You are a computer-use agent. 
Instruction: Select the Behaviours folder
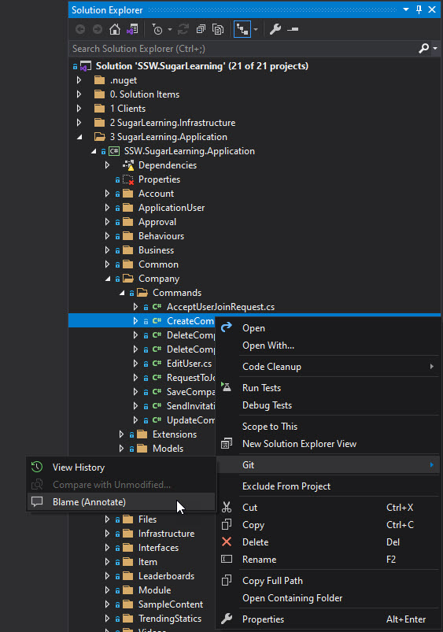(161, 236)
